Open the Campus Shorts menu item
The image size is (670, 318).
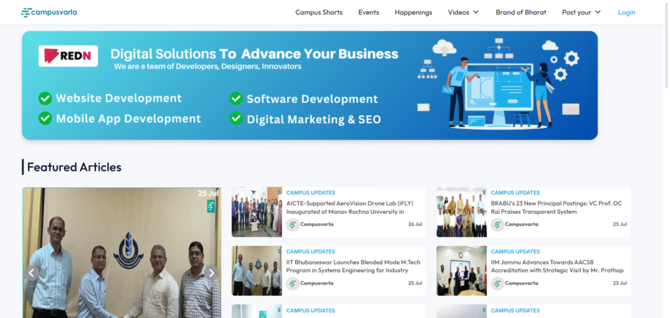pyautogui.click(x=319, y=12)
